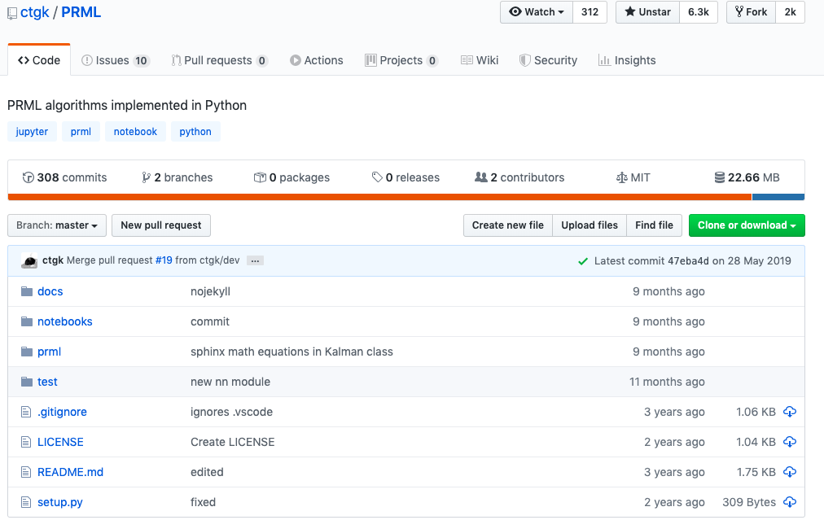Open the README.md file

tap(70, 472)
